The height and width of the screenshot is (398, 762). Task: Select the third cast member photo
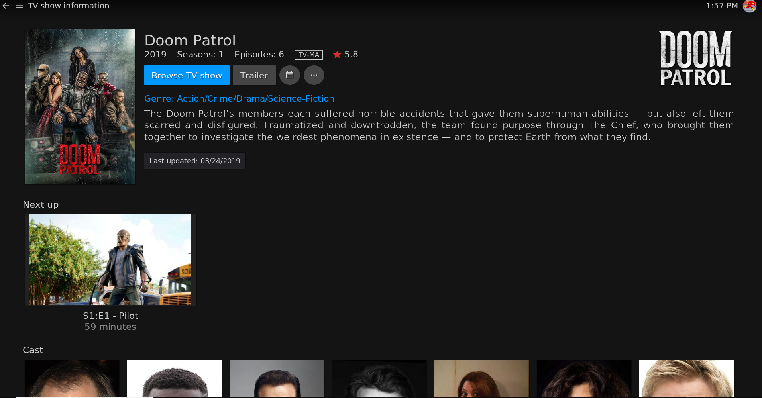tap(277, 378)
